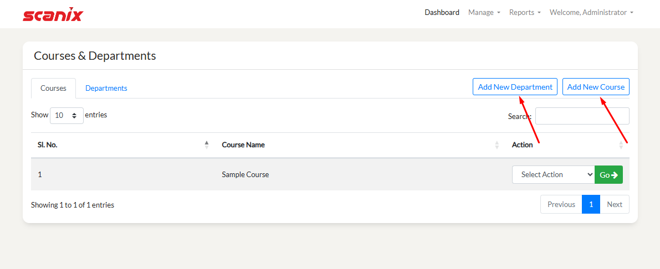Select the Courses tab
The image size is (660, 269).
click(x=53, y=88)
